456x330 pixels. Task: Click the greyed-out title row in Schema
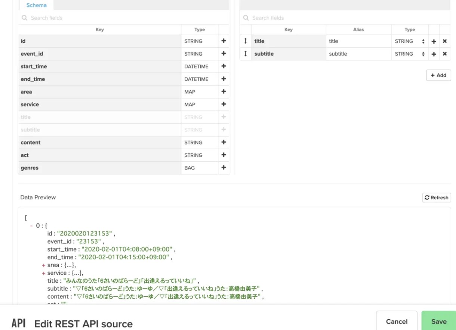pos(123,117)
